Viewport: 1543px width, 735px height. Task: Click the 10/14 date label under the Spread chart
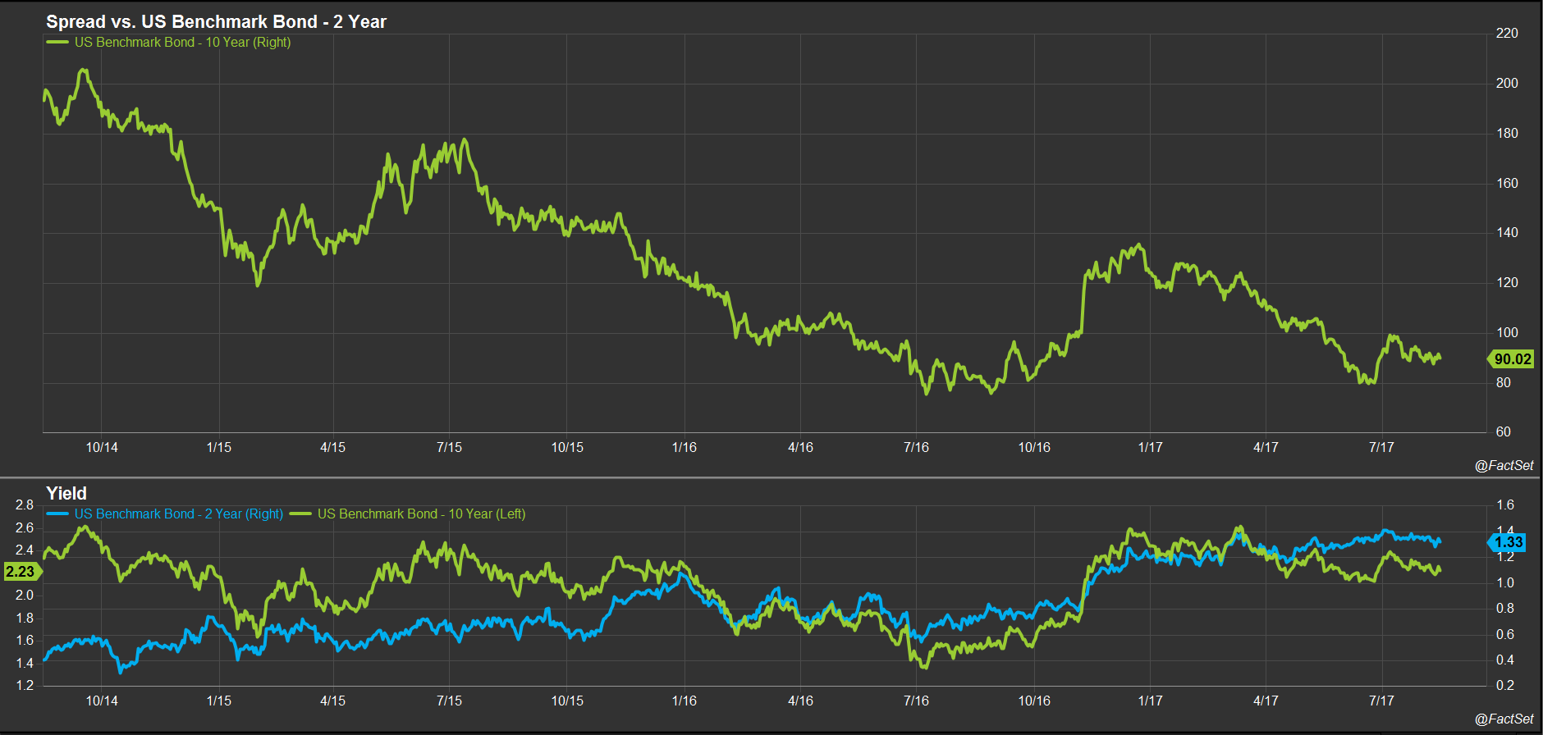point(102,447)
